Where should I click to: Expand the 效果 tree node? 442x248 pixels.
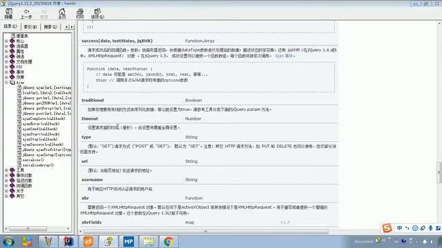(6, 77)
